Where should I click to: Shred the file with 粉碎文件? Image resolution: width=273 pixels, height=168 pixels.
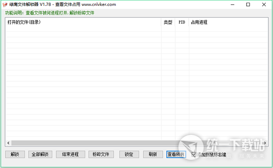tap(101, 154)
